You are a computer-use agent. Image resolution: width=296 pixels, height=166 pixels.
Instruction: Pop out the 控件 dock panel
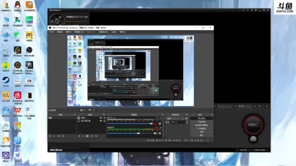coord(212,115)
